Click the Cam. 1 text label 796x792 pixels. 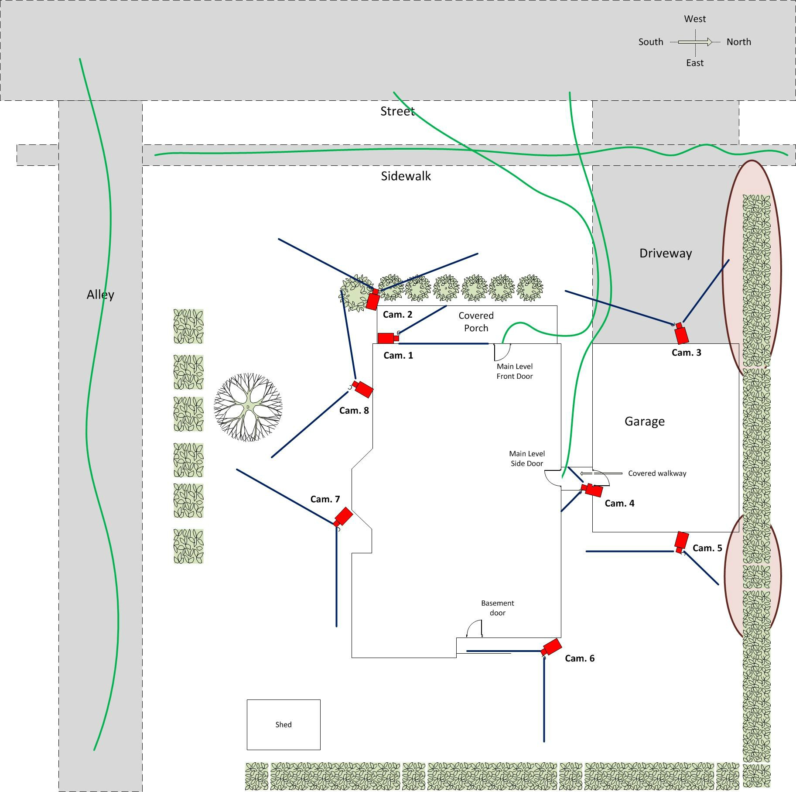(x=398, y=356)
